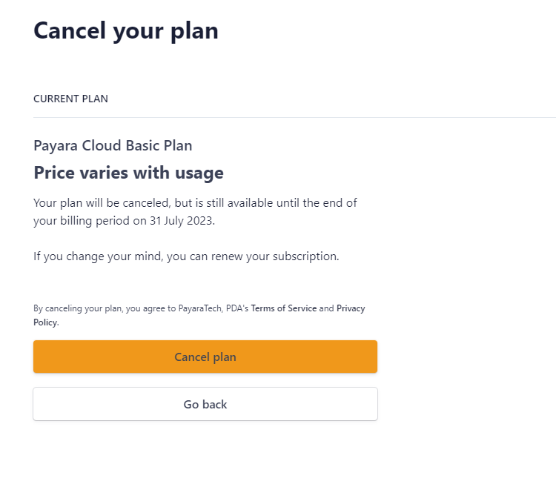Click the 'billing period' words in the notice
The width and height of the screenshot is (556, 487).
(95, 221)
